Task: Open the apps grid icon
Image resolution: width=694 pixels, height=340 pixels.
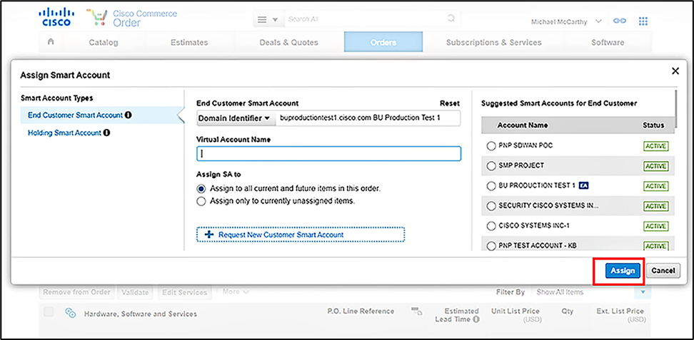Action: point(643,21)
